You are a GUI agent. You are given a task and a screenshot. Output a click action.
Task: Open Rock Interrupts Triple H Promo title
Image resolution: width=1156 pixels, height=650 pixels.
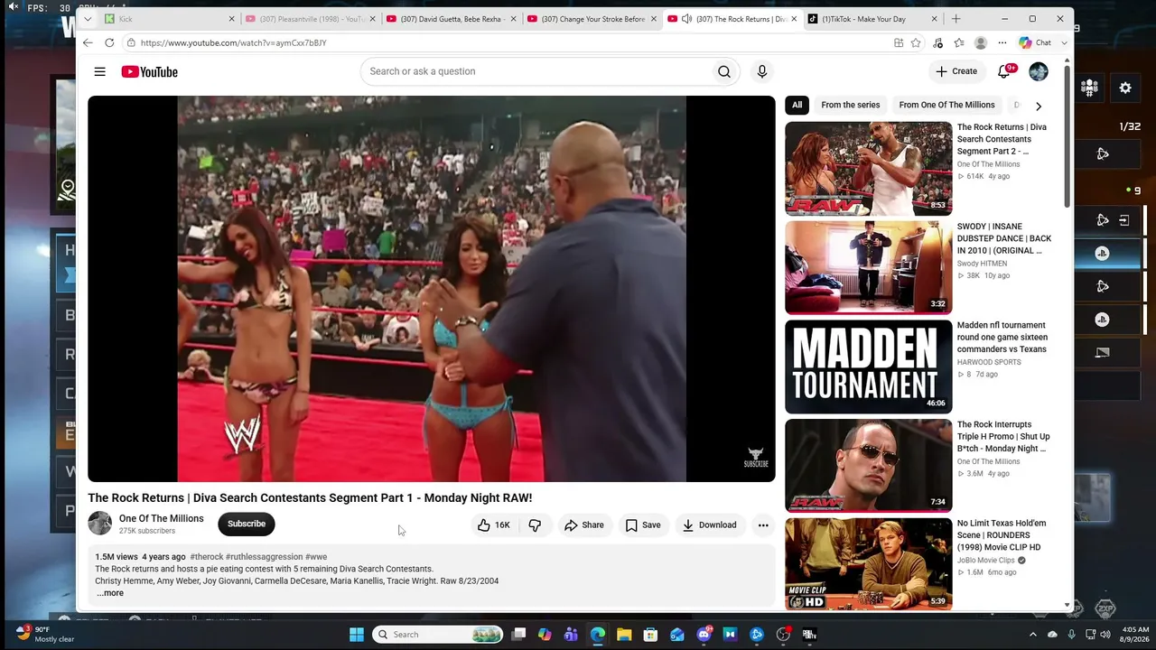click(1003, 436)
